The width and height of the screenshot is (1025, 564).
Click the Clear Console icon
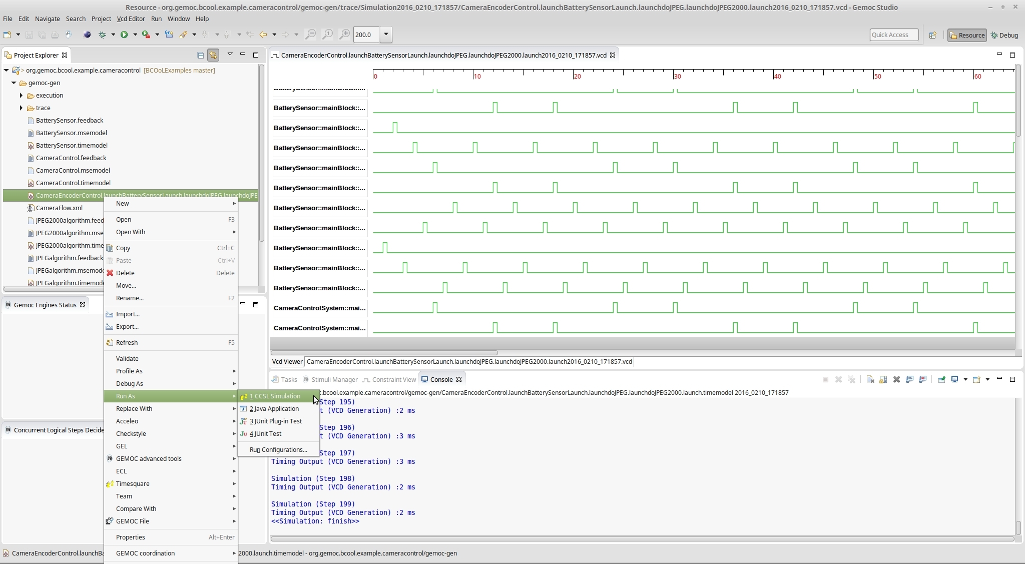click(870, 379)
